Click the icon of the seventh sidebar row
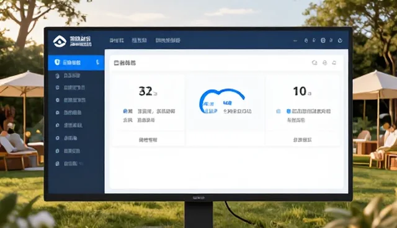 point(58,138)
